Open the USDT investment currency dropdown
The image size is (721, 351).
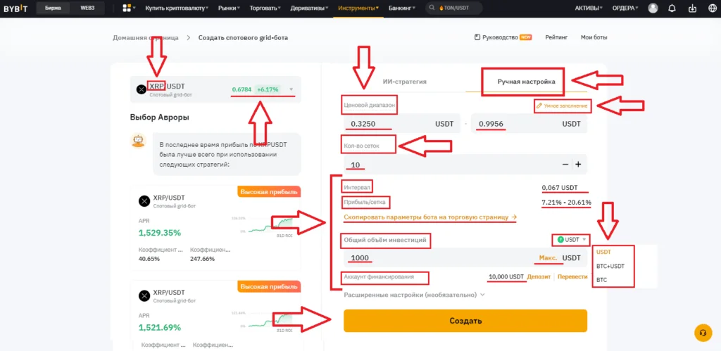[x=571, y=239]
